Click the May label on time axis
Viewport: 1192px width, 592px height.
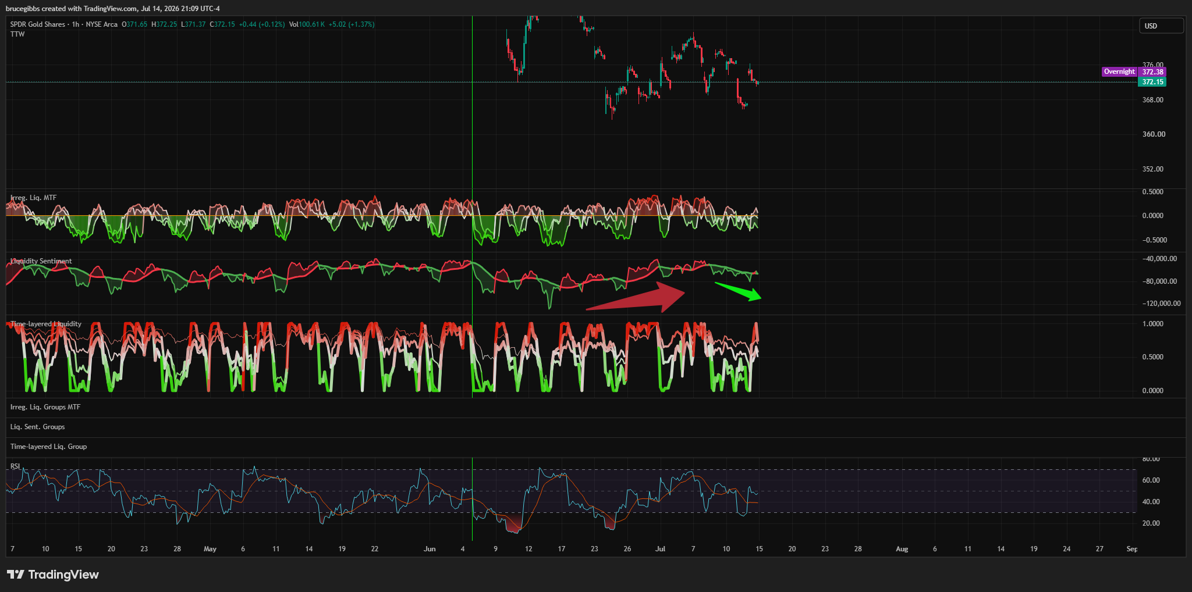(x=210, y=549)
